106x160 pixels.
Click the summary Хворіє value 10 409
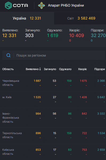pos(77,35)
